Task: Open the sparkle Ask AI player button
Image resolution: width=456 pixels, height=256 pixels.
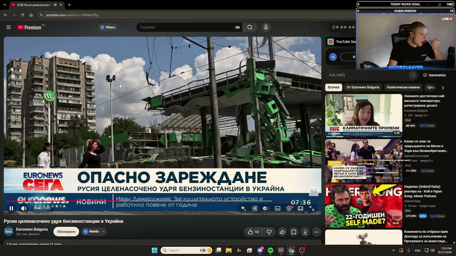Action: (x=243, y=208)
